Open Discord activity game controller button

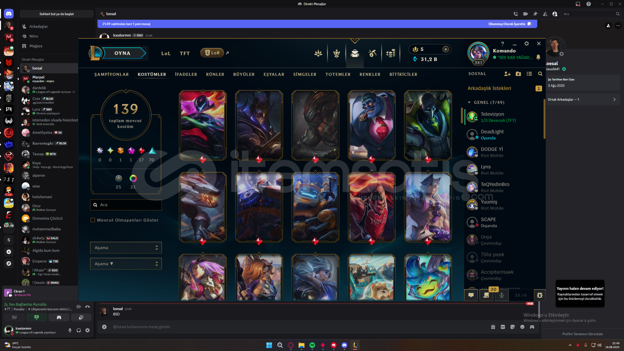[x=59, y=317]
